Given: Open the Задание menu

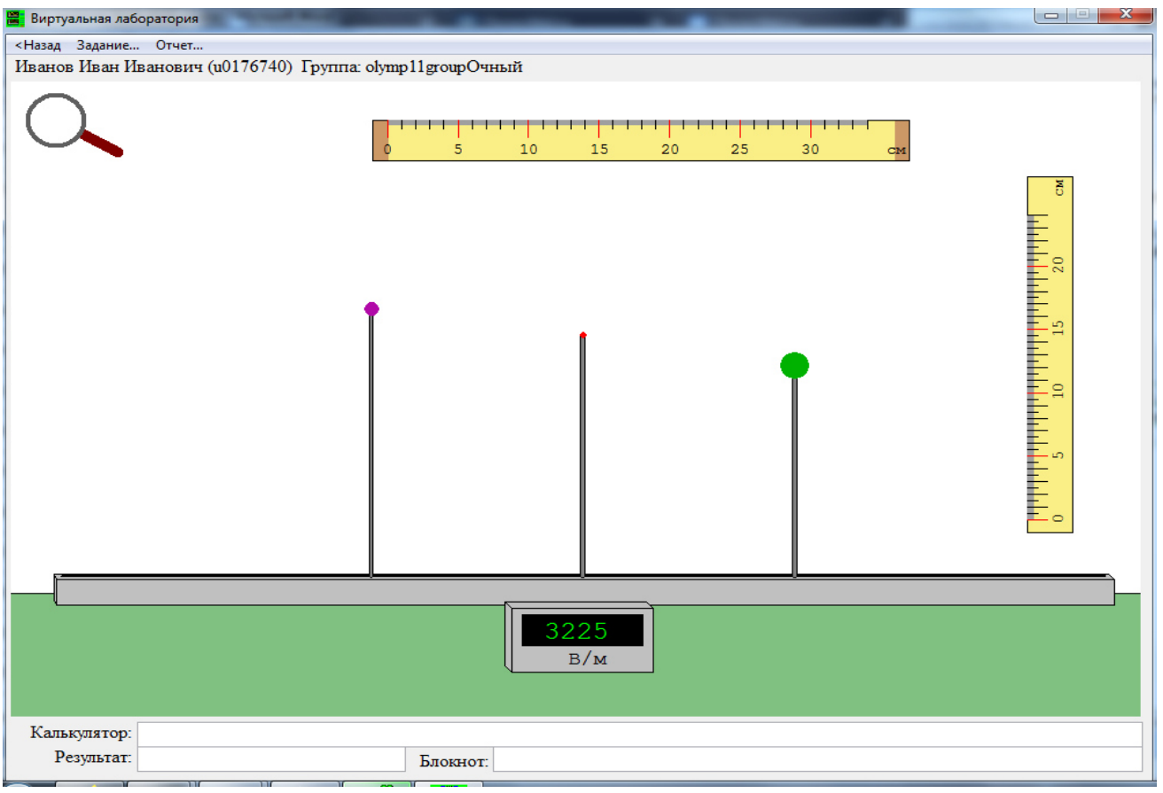Looking at the screenshot, I should click(x=108, y=44).
